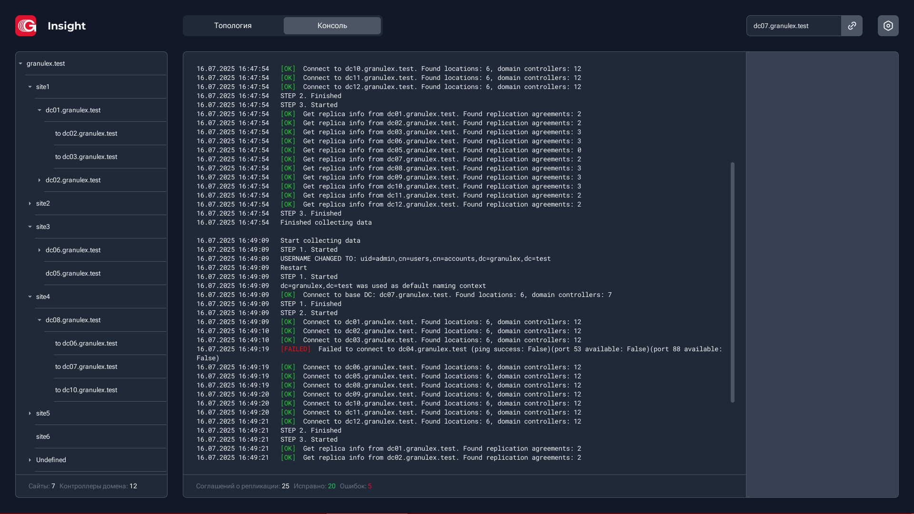Image resolution: width=914 pixels, height=514 pixels.
Task: Select the Консоль tab
Action: click(x=332, y=26)
